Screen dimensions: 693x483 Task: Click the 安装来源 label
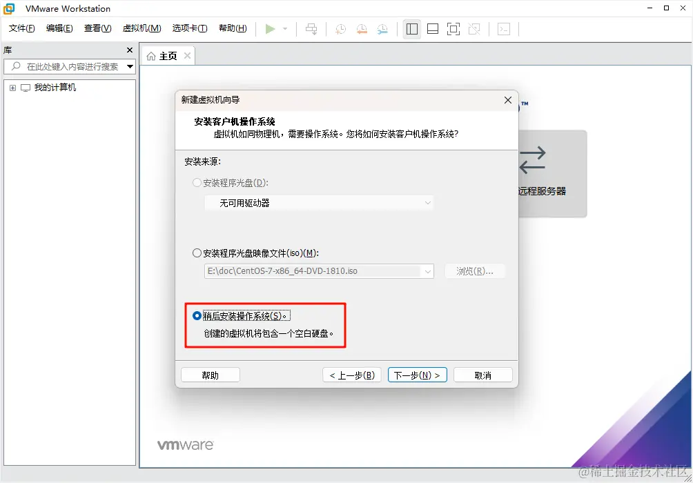tap(202, 161)
